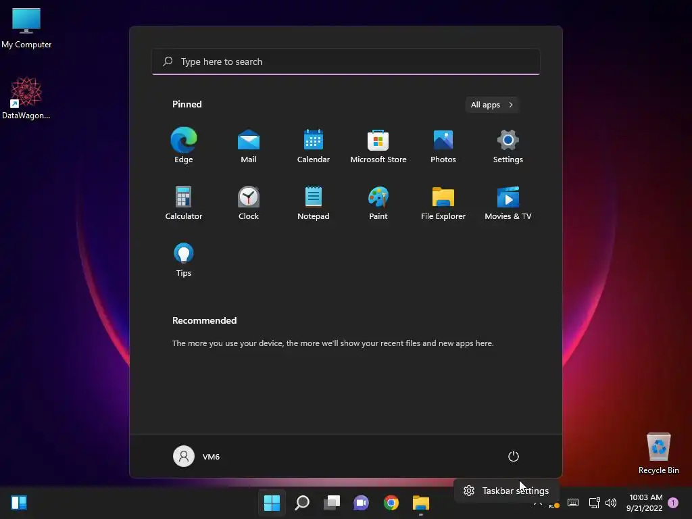692x519 pixels.
Task: Launch the Photos app
Action: click(443, 145)
